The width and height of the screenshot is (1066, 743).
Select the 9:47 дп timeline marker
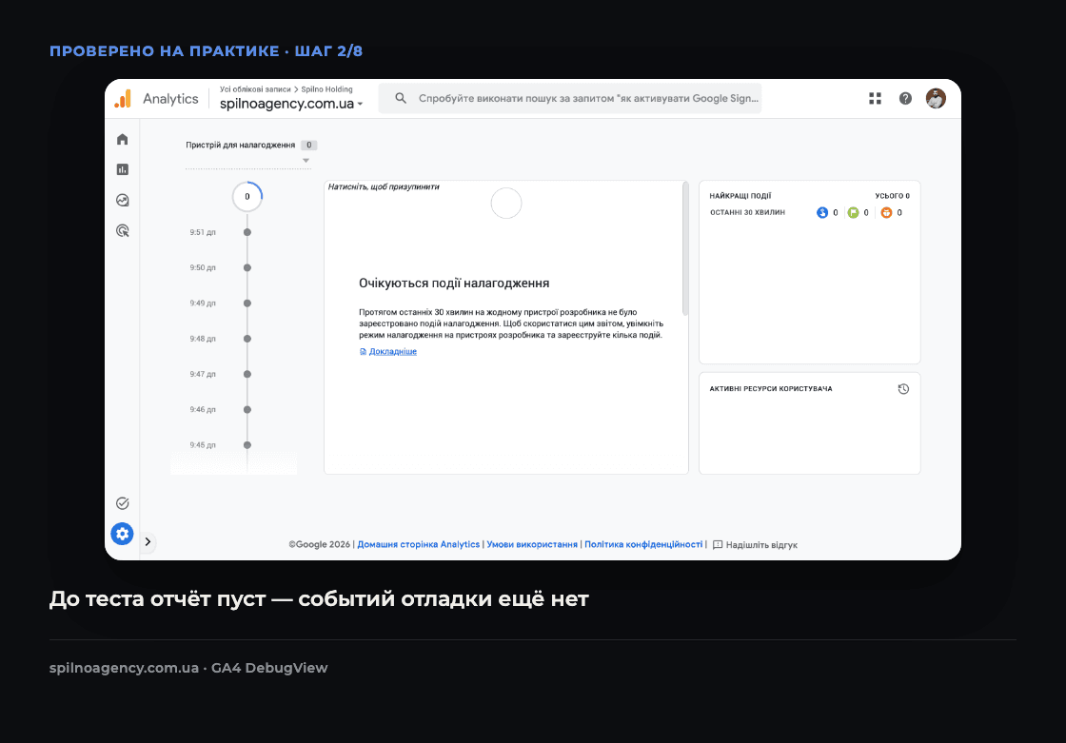pyautogui.click(x=247, y=374)
